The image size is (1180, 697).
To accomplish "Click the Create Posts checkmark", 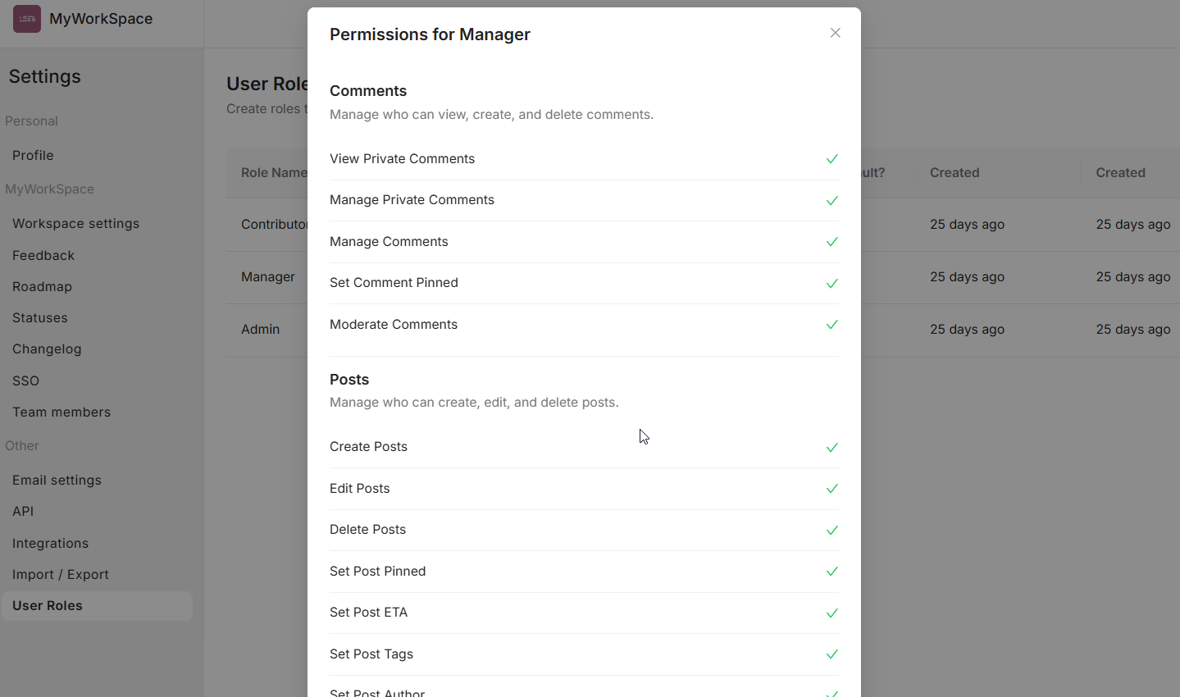I will [x=832, y=447].
